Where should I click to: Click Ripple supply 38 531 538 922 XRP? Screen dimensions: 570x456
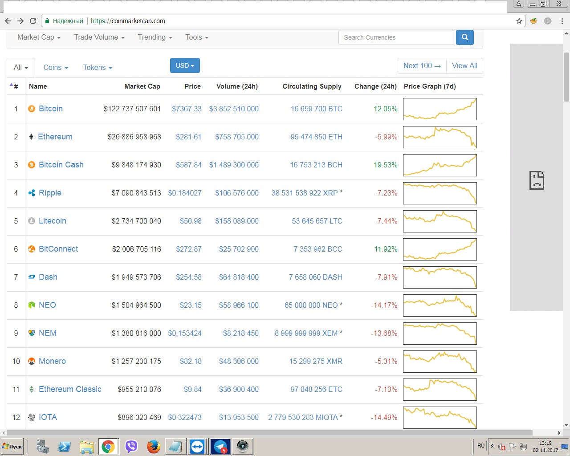click(305, 193)
